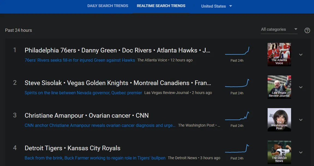Viewport: 314px width, 166px height.
Task: Expand the Detroit Tigers trend entry
Action: coord(301,152)
